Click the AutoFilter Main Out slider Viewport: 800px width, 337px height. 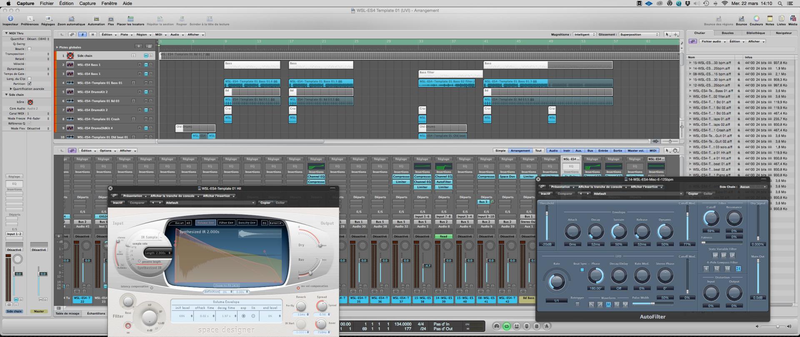[758, 276]
